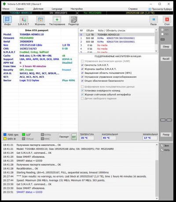The width and height of the screenshot is (176, 202).
Task: Click the Erase time value
Action: click(x=33, y=66)
